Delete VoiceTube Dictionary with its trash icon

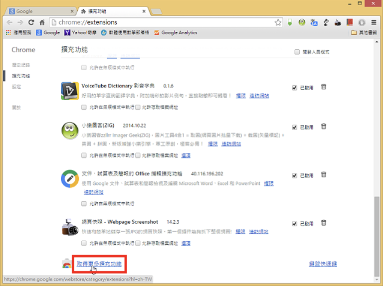(x=324, y=87)
